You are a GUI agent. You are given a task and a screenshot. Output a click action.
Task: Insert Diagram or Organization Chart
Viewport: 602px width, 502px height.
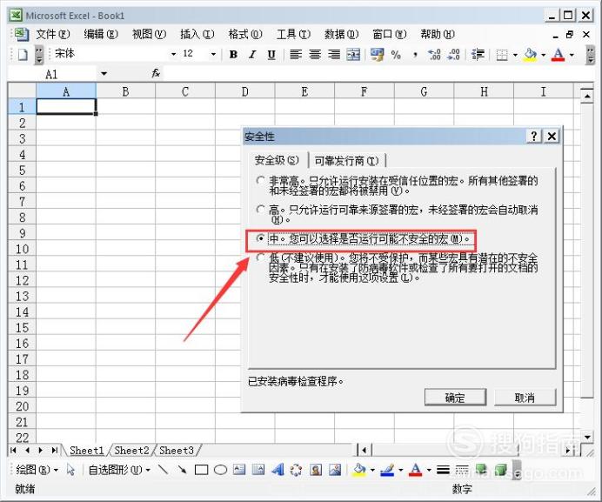tap(296, 469)
